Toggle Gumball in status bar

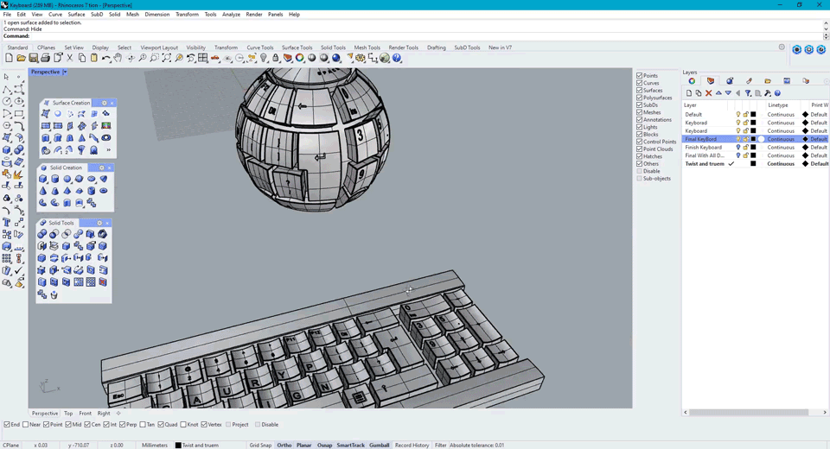pos(379,446)
